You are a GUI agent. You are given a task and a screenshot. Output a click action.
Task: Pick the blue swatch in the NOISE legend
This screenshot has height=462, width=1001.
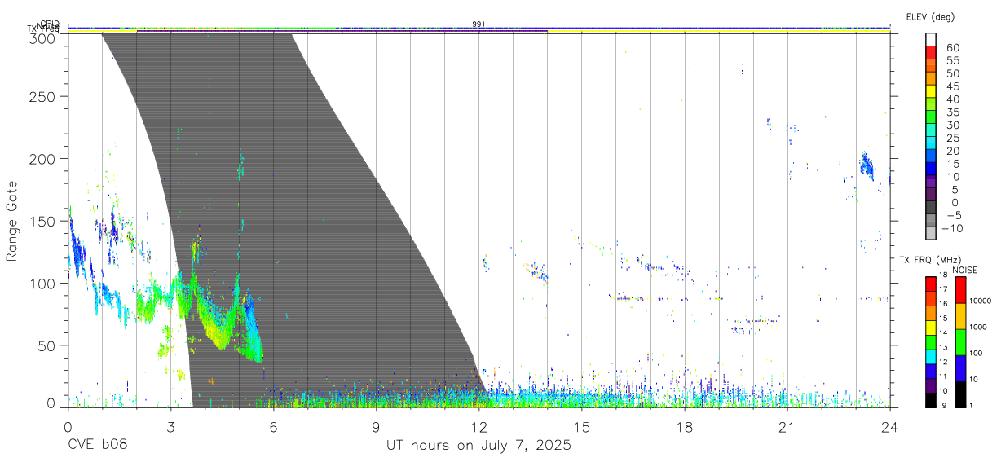click(960, 368)
